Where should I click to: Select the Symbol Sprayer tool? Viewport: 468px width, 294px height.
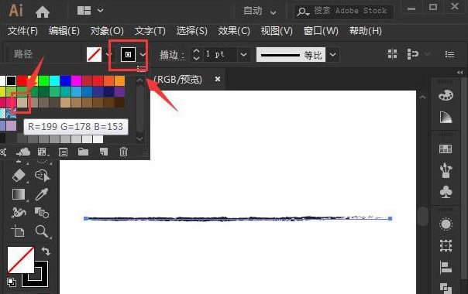(19, 213)
